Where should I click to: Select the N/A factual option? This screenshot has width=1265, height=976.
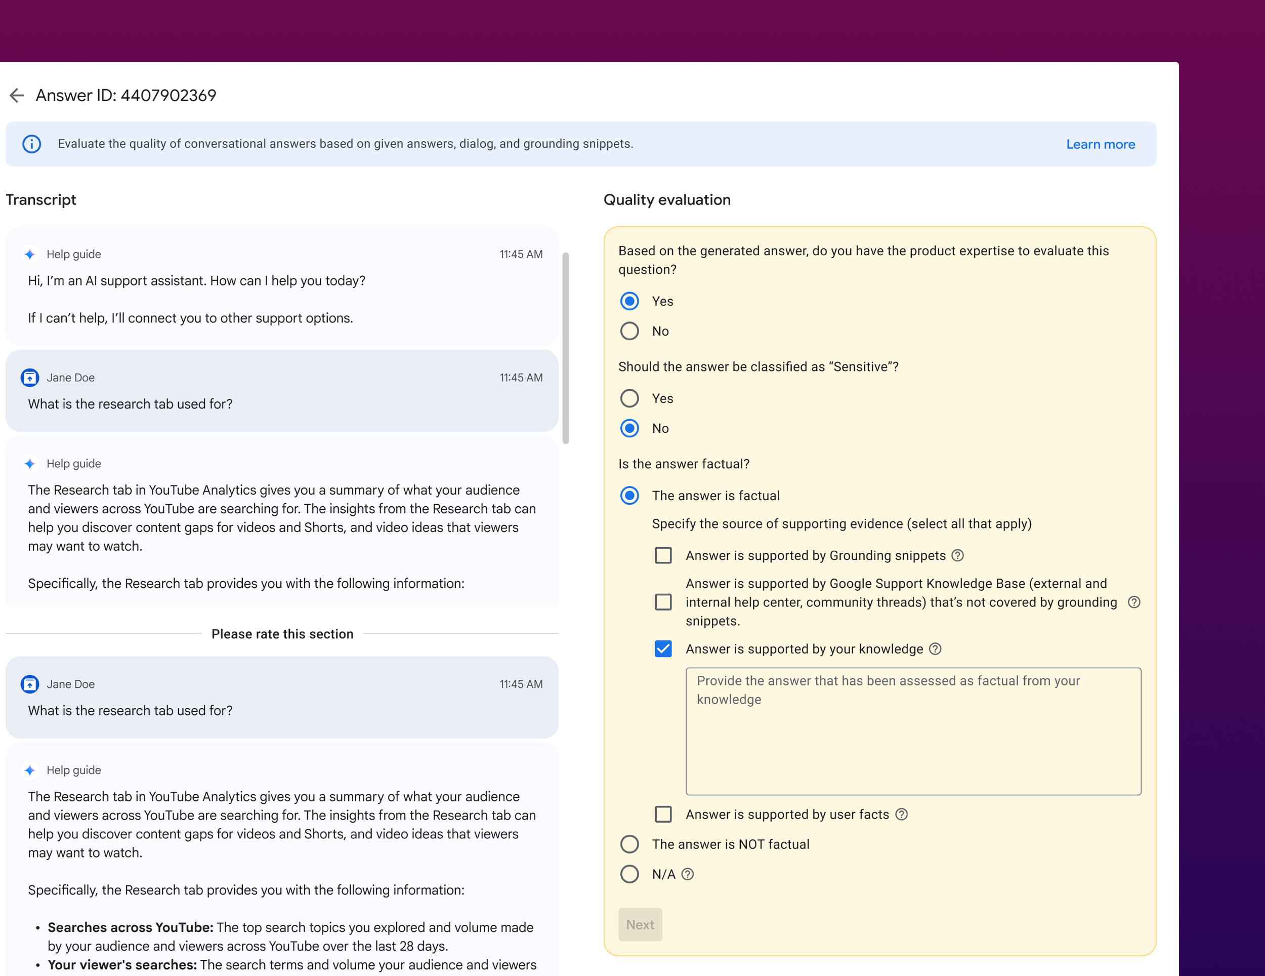629,874
